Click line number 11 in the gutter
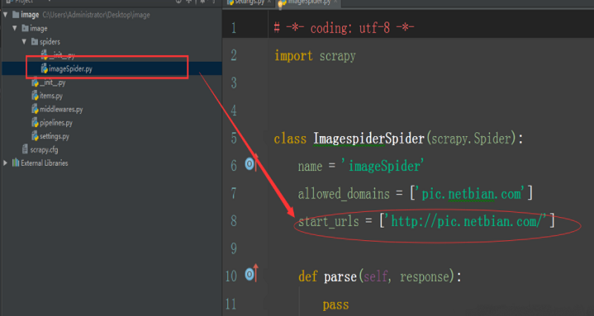594x316 pixels. click(231, 304)
